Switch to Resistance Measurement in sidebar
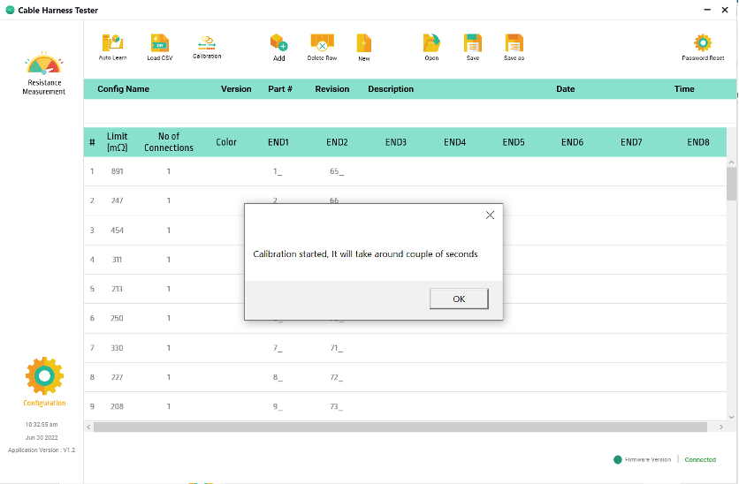739x484 pixels. click(x=44, y=73)
